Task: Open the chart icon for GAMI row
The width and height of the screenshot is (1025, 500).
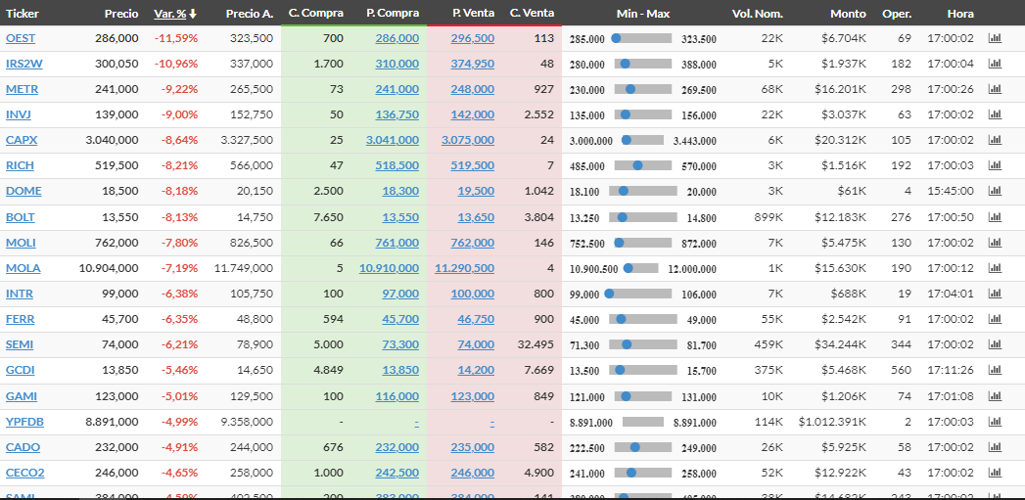Action: tap(995, 396)
